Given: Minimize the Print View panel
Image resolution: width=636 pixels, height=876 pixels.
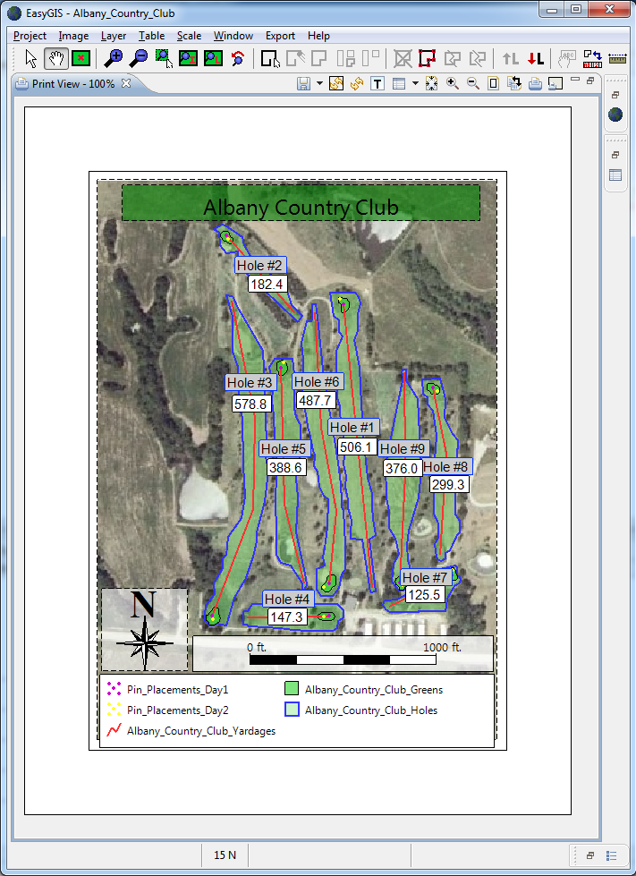Looking at the screenshot, I should point(576,80).
